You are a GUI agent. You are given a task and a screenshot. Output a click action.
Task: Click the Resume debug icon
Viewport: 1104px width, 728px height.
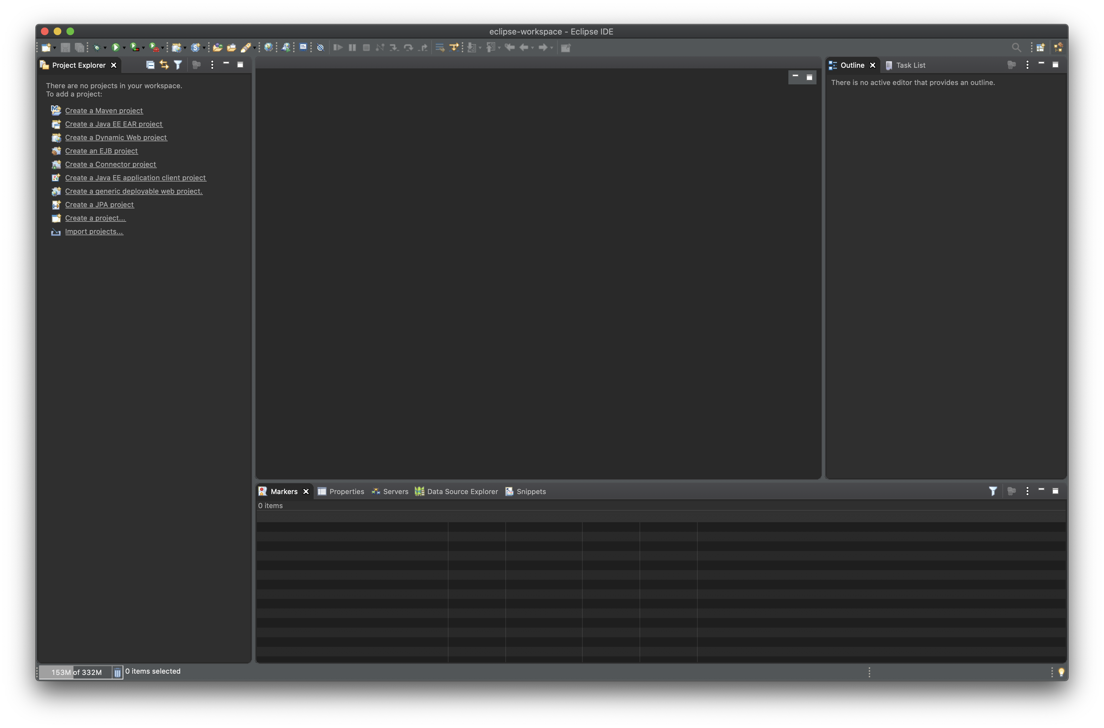coord(338,47)
